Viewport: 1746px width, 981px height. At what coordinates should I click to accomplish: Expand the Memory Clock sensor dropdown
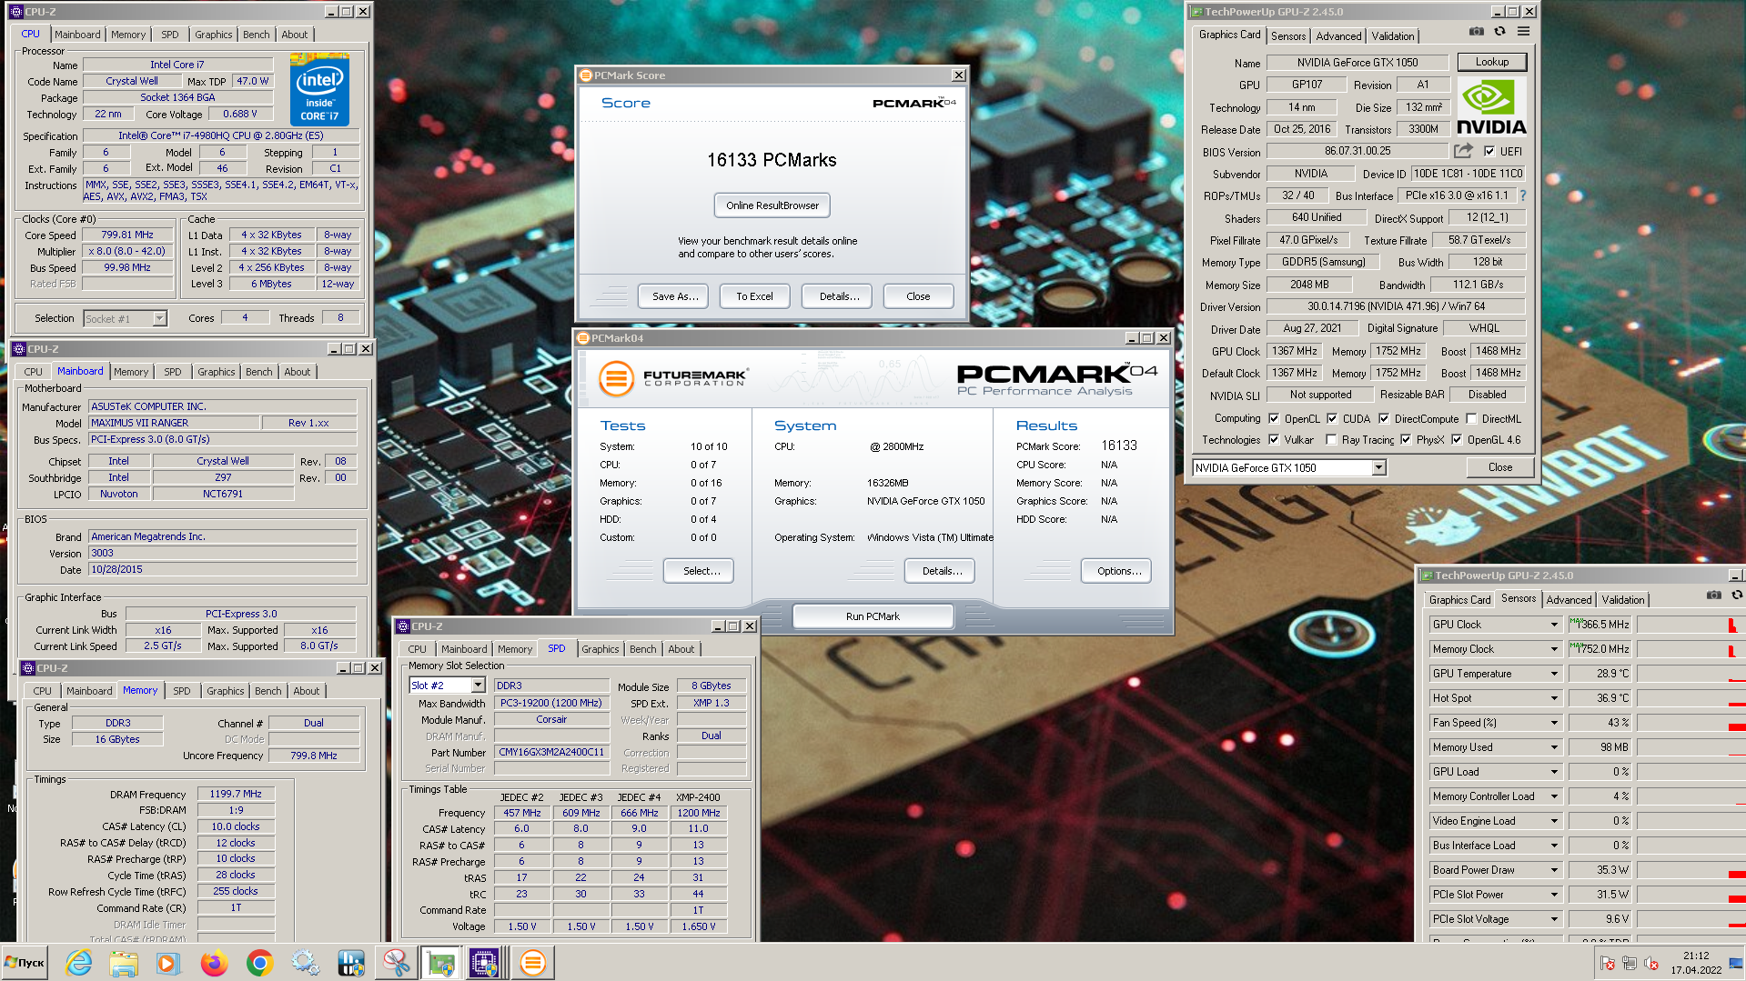pyautogui.click(x=1554, y=649)
